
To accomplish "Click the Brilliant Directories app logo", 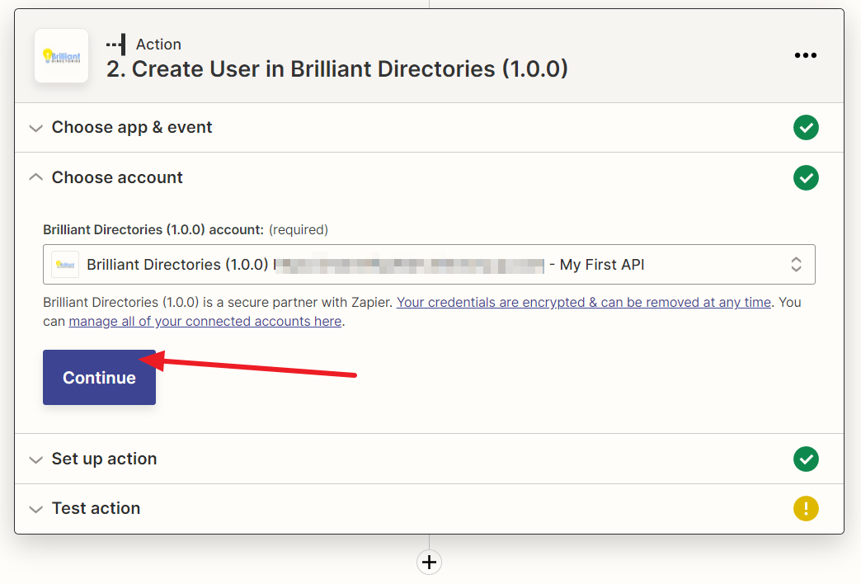I will click(62, 55).
